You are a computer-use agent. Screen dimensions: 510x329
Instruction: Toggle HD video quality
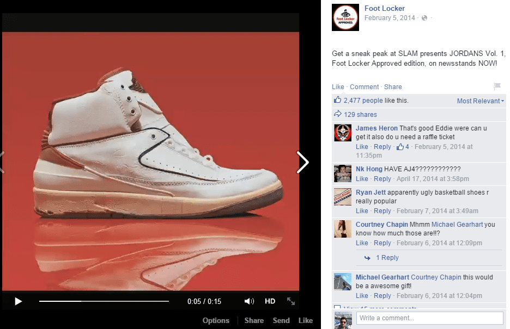pyautogui.click(x=270, y=301)
